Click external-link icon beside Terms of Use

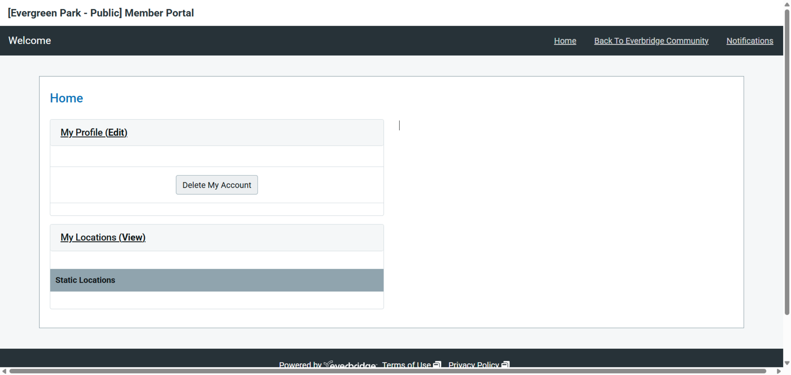[437, 364]
